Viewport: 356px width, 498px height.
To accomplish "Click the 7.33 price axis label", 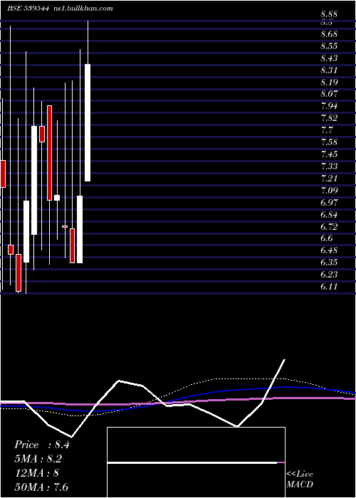I will 329,166.
